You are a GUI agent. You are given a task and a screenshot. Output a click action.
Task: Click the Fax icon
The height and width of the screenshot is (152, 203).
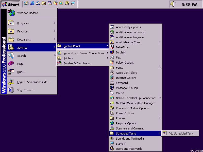click(x=112, y=58)
